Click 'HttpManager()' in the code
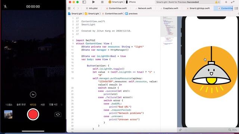The height and width of the screenshot is (134, 239). (x=119, y=50)
